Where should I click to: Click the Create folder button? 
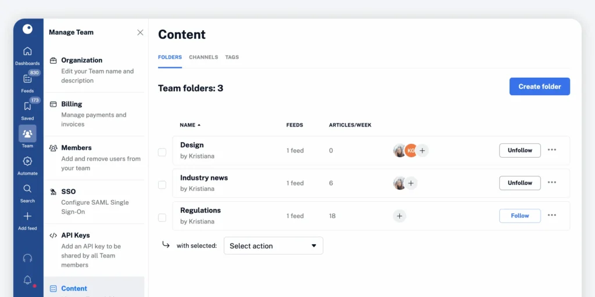tap(539, 86)
